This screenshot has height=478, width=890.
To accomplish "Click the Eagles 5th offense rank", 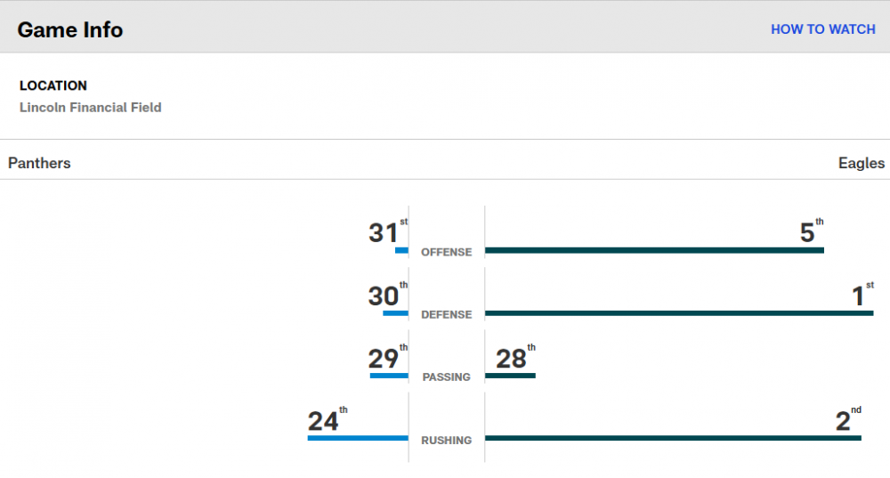I will (808, 233).
